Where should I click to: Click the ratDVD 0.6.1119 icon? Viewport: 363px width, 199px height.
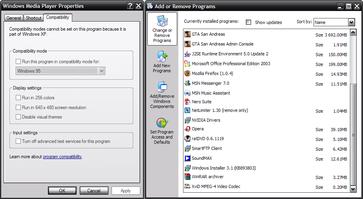[x=187, y=139]
